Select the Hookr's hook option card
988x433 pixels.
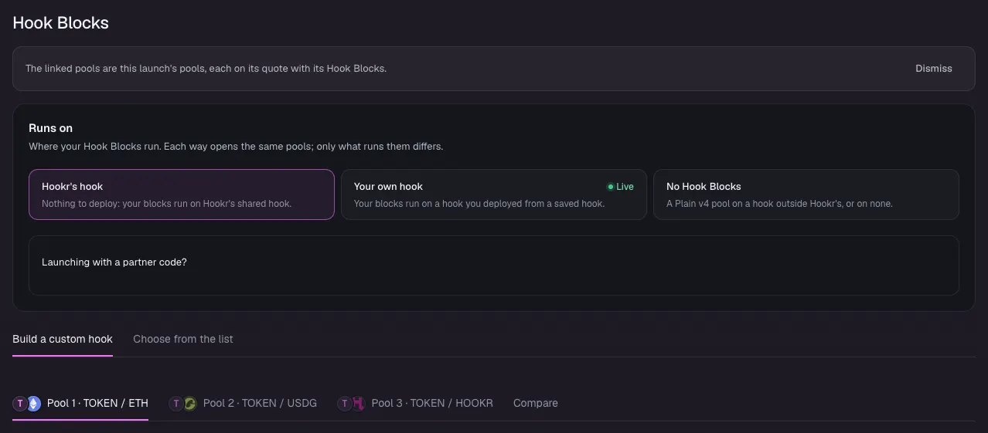(x=182, y=195)
